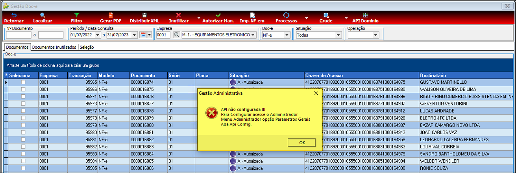Tick Seleciona checkbox for transaction 95971
Viewport: 516px width, 173px height.
point(23,96)
